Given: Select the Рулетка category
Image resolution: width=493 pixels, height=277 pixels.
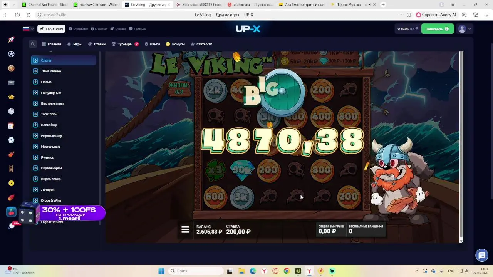Looking at the screenshot, I should [x=64, y=157].
